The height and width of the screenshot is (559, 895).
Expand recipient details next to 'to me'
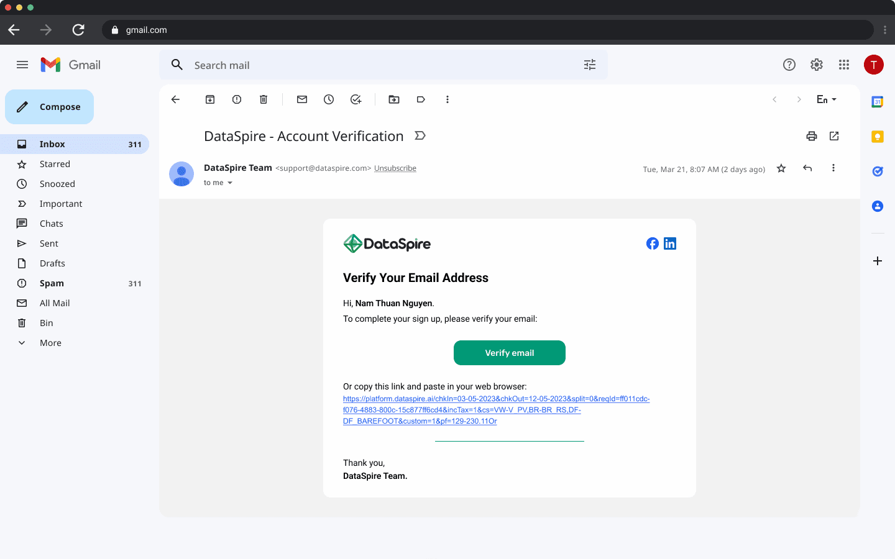(230, 183)
